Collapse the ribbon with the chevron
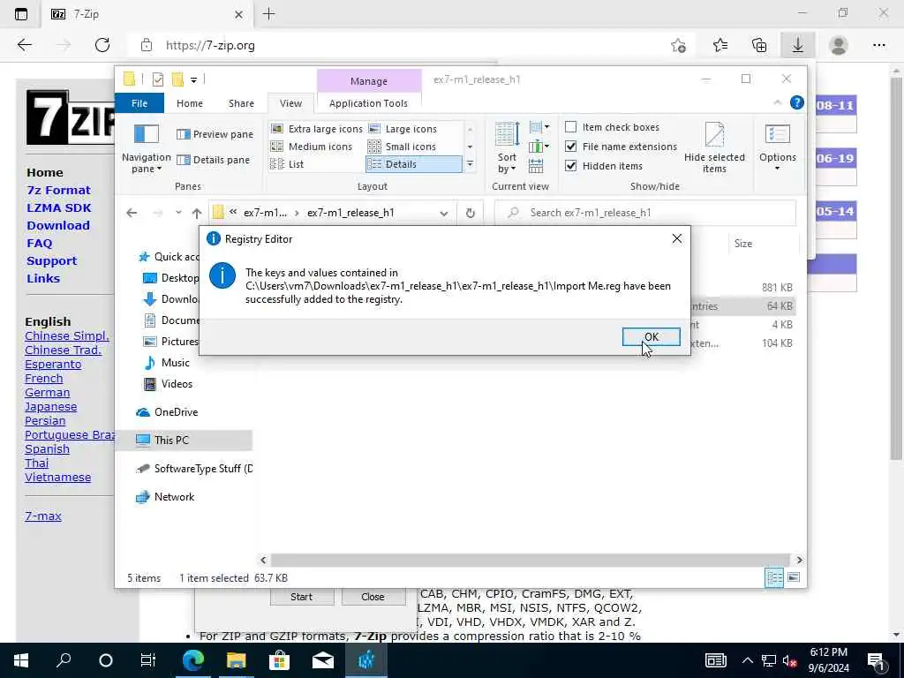The height and width of the screenshot is (678, 904). pyautogui.click(x=777, y=102)
